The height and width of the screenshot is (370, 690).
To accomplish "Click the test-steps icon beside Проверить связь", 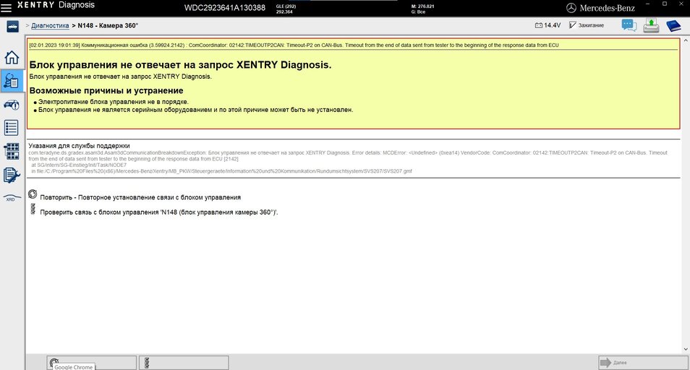I will point(33,209).
